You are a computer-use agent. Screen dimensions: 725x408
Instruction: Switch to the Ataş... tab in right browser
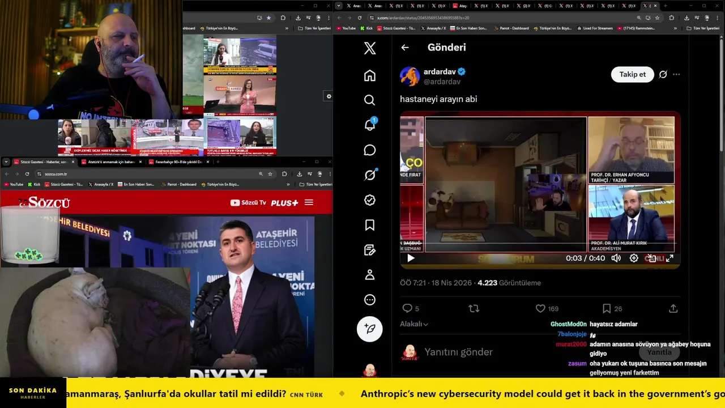pos(460,6)
